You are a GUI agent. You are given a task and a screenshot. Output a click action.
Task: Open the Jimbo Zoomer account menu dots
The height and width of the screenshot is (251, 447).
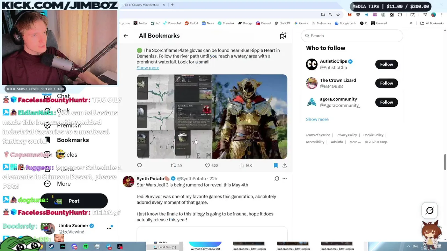[x=109, y=228]
